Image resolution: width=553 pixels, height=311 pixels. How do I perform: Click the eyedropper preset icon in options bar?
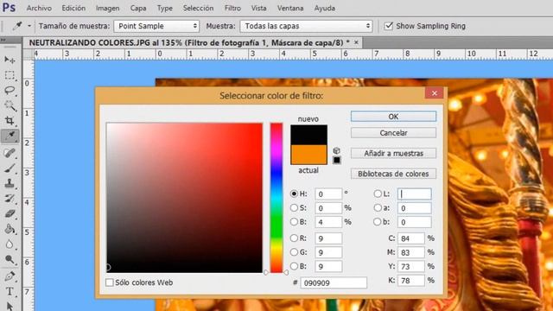coord(17,26)
